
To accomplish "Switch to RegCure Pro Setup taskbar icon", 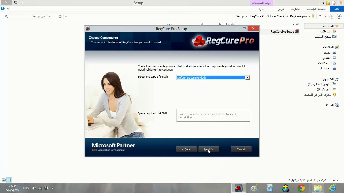I will click(x=238, y=188).
